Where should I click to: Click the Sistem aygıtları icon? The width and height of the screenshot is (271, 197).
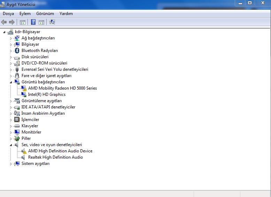tap(17, 164)
